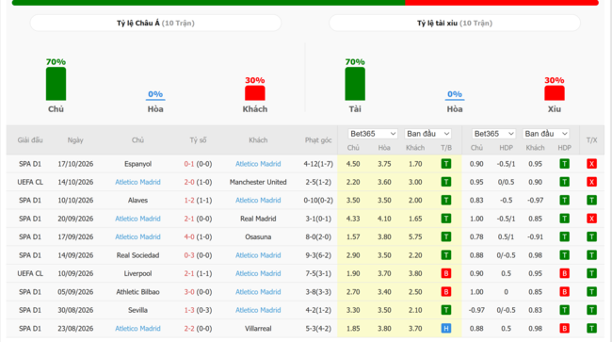
Task: Click date 17/10/2026
Action: point(75,164)
